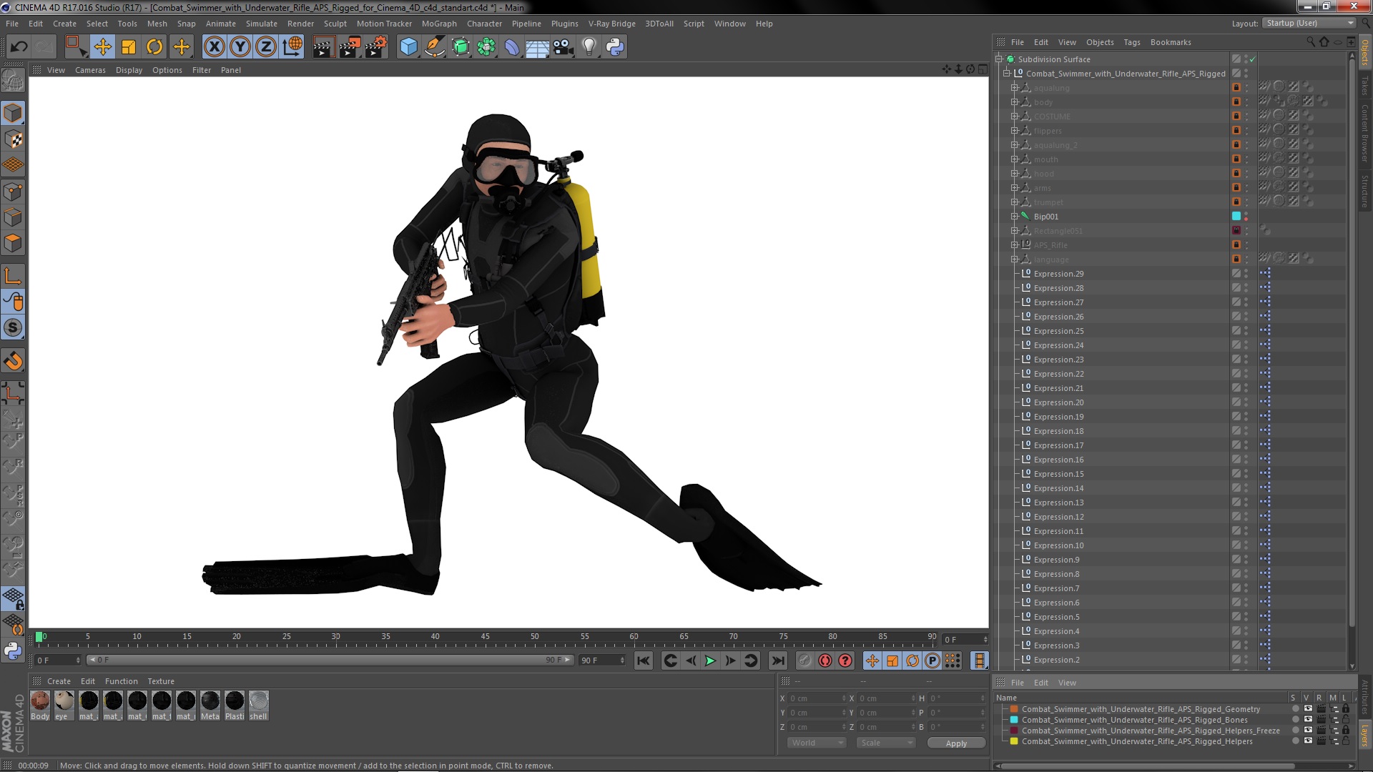Open Object Manager Tags menu
1373x772 pixels.
coord(1131,42)
